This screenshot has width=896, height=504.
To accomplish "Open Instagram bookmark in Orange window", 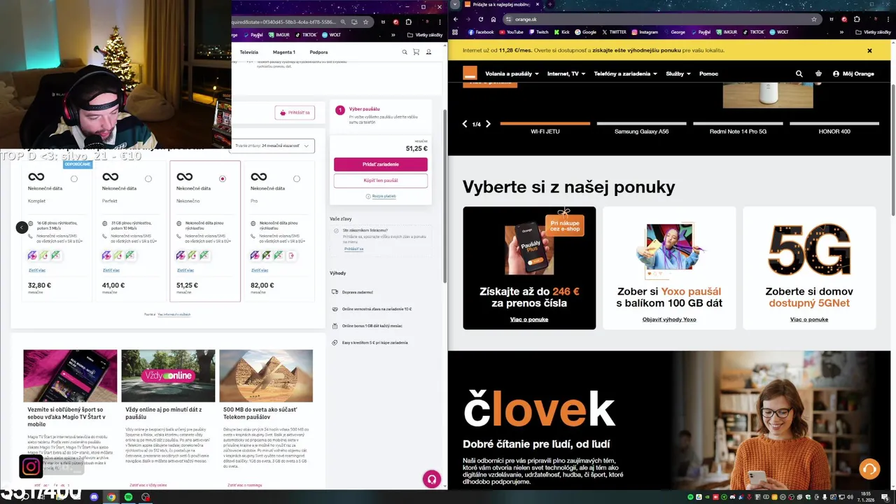I will (x=645, y=32).
